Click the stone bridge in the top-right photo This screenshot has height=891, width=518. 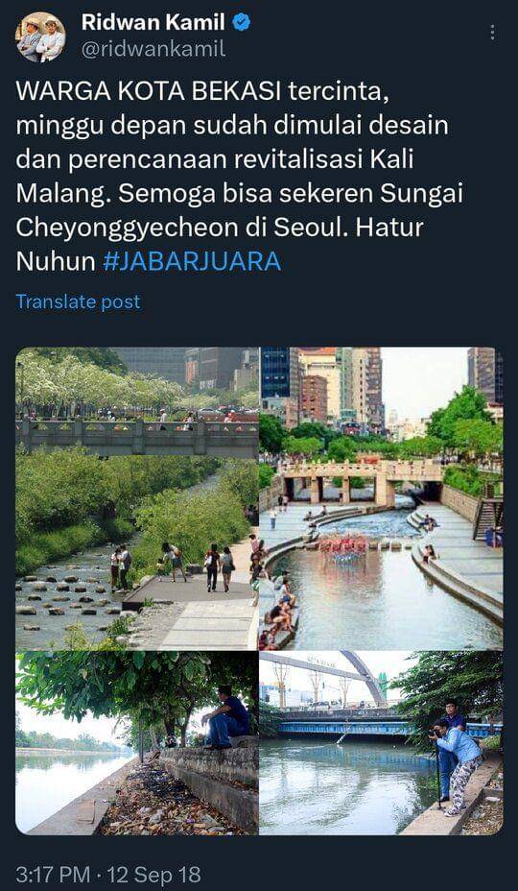coord(360,481)
